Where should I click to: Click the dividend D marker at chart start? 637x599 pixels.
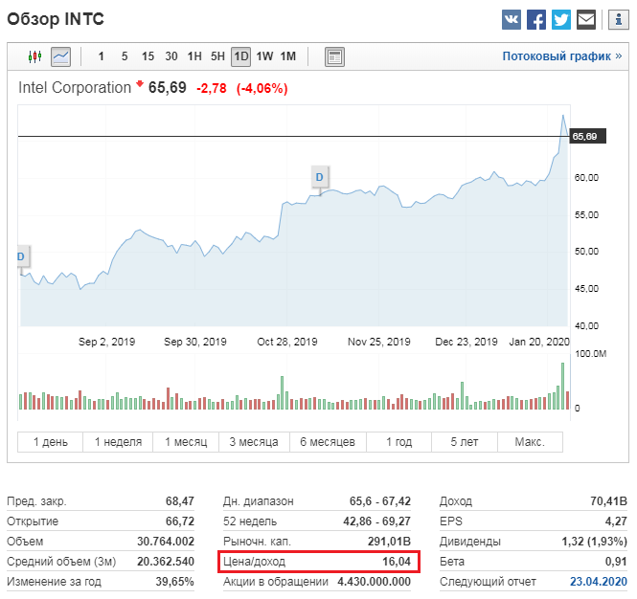(22, 256)
